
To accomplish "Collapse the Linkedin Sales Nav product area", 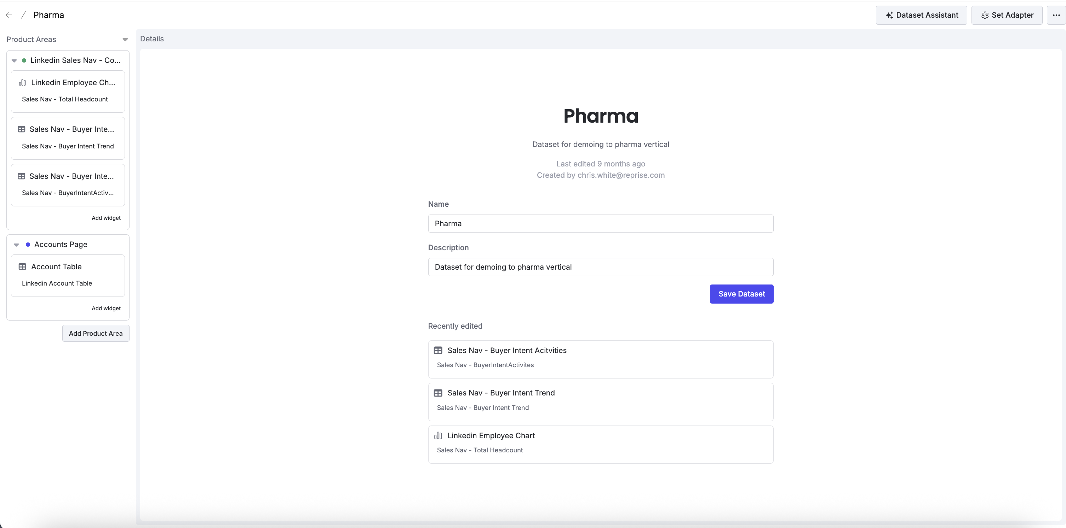I will (14, 61).
